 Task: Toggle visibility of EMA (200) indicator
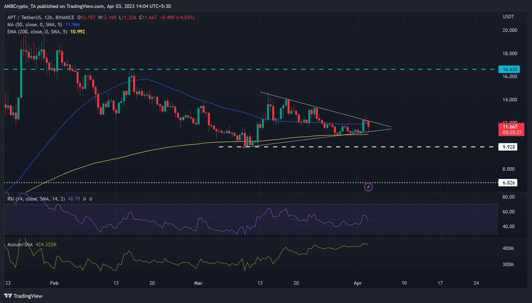tap(37, 31)
